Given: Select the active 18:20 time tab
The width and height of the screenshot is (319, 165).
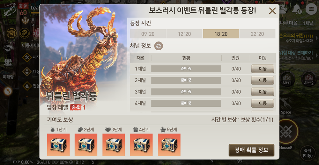Looking at the screenshot, I should pyautogui.click(x=221, y=34).
